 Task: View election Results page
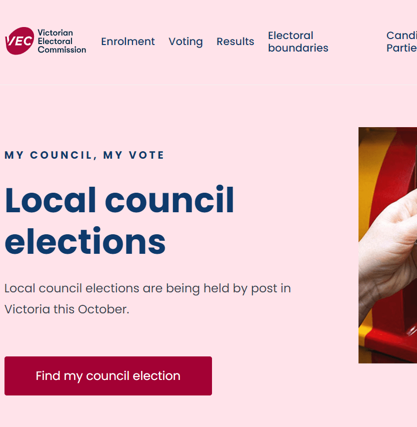[235, 42]
